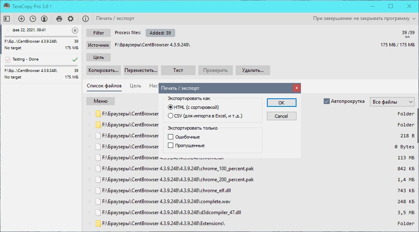The height and width of the screenshot is (232, 419).
Task: Click the add new job plus icon
Action: (21, 18)
